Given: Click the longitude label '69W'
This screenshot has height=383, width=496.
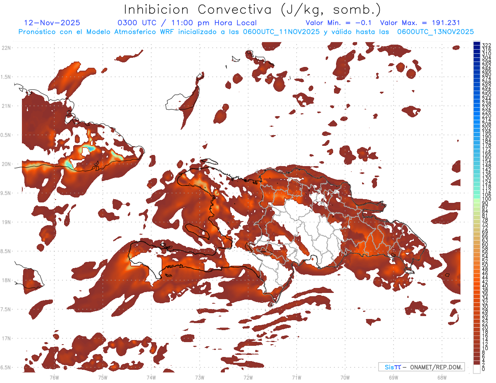Looking at the screenshot, I should [393, 378].
